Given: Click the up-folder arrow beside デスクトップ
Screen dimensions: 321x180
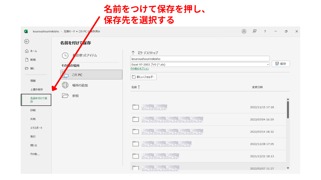Looking at the screenshot, I should 133,53.
